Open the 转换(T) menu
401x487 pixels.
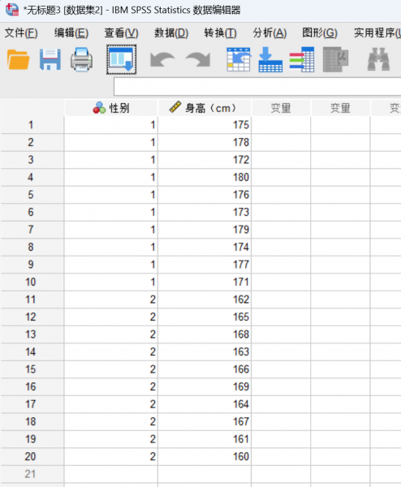click(220, 33)
